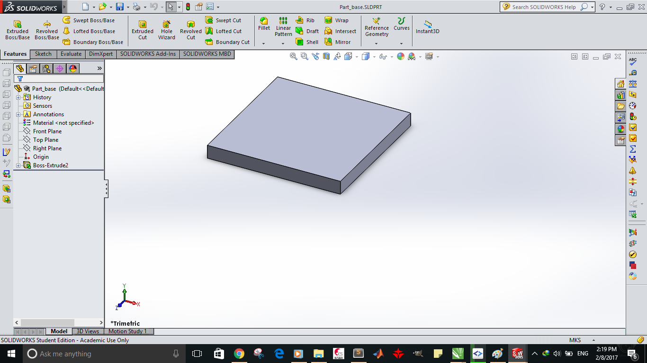Open Edit Appearance color ball icon
Viewport: 647px width, 363px height.
coord(401,56)
